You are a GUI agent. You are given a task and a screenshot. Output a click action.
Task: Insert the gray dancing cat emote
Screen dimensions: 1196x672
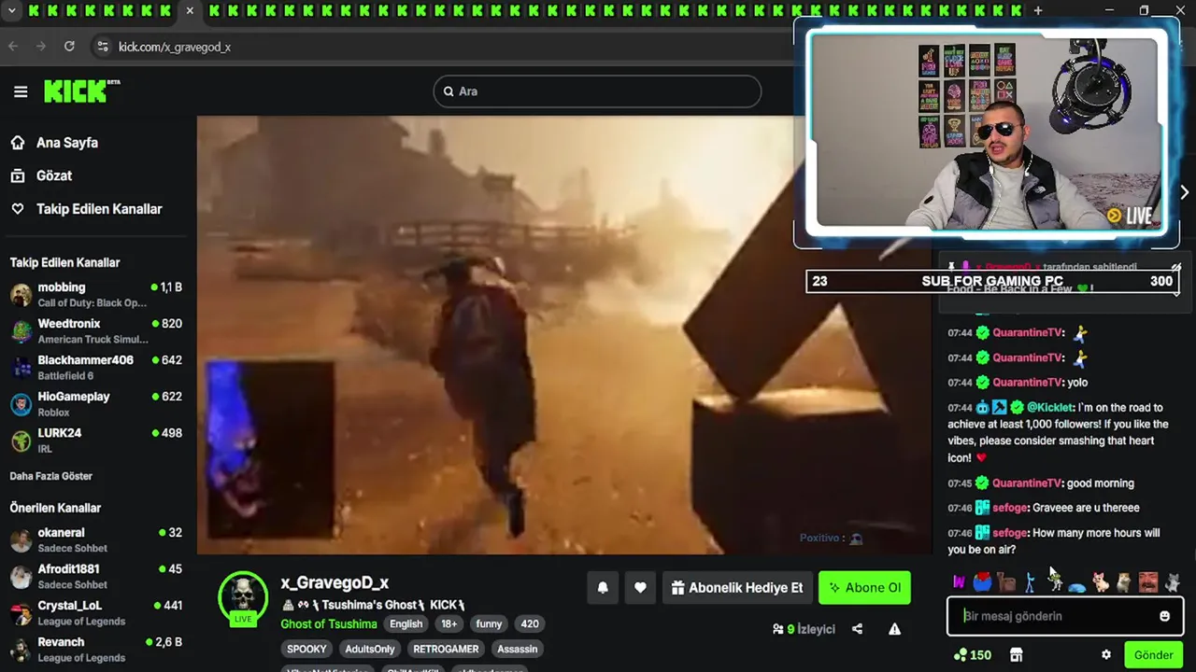(x=1172, y=582)
